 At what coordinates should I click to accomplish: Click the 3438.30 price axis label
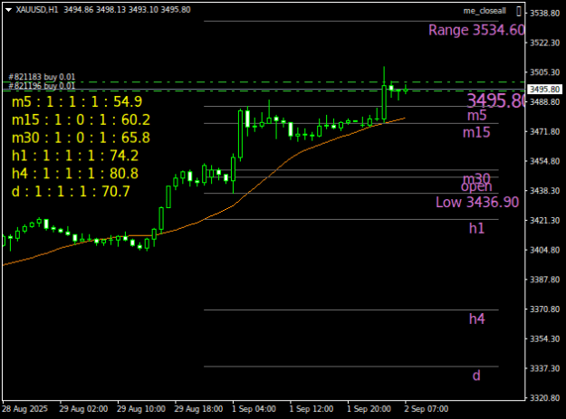544,191
